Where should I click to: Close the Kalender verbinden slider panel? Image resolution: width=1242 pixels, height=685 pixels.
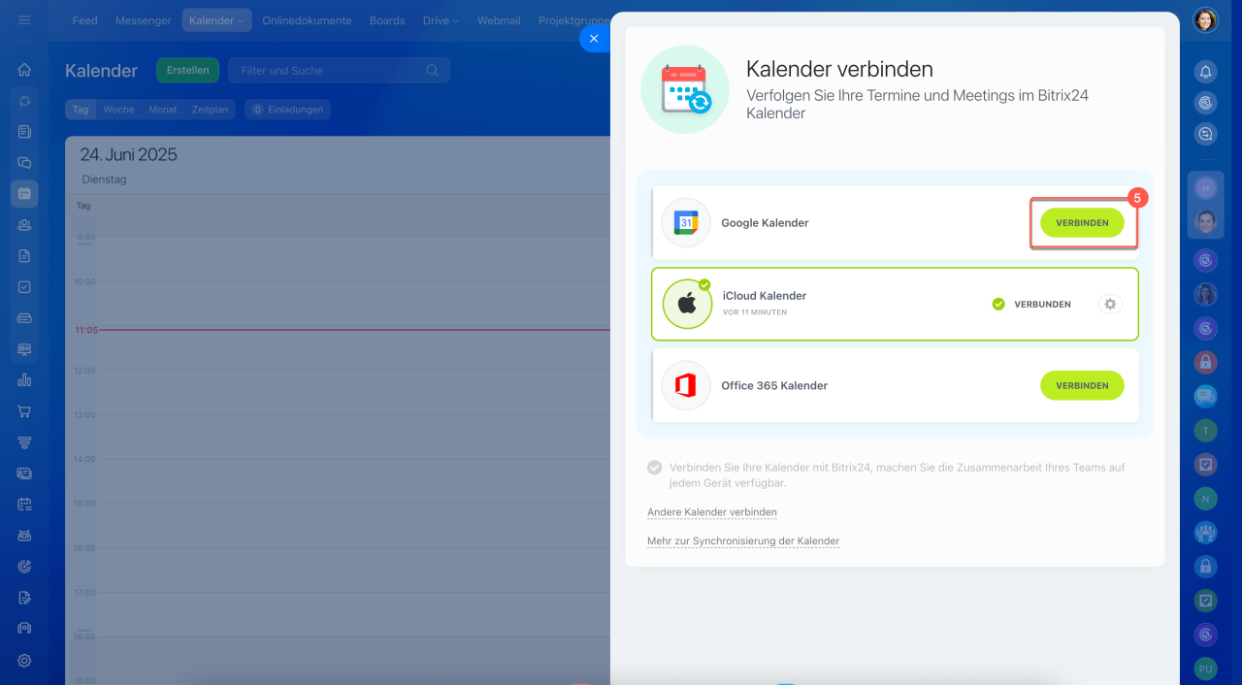tap(594, 39)
